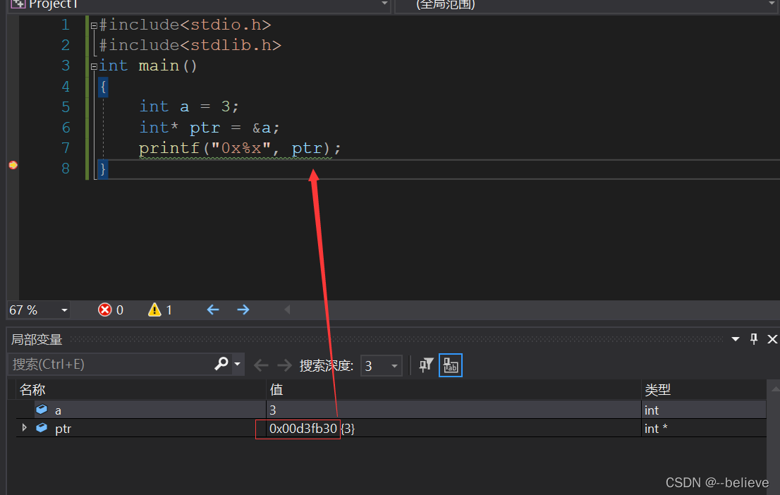Screen dimensions: 780x495
Task: Click the value 3 of variable a
Action: pos(273,410)
